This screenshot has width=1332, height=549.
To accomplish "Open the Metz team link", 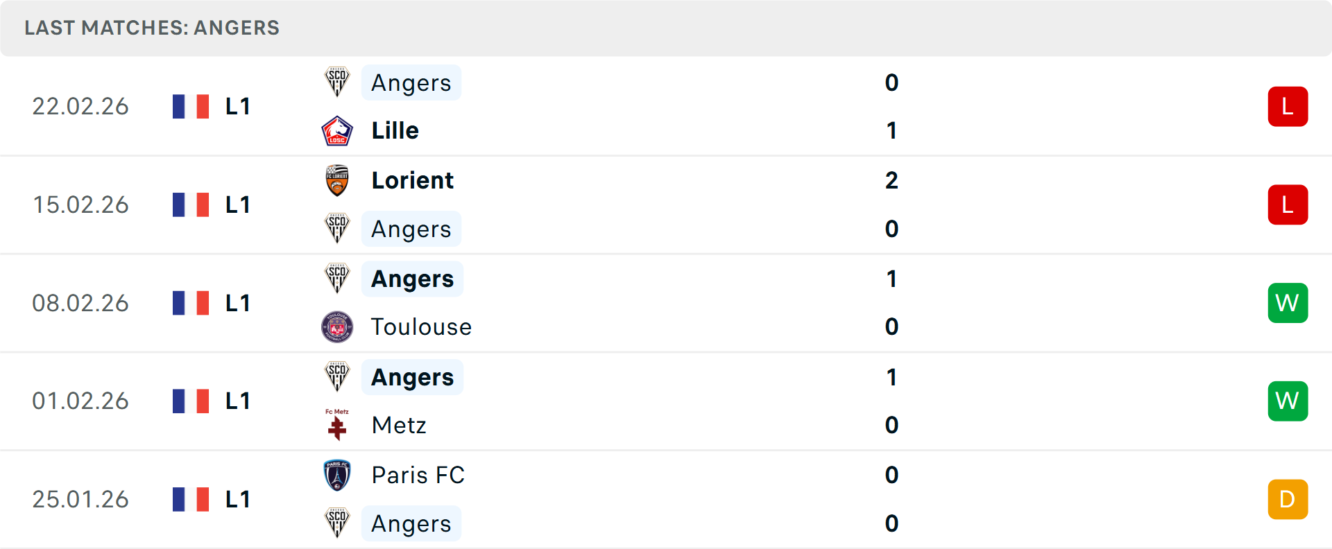I will (x=399, y=425).
